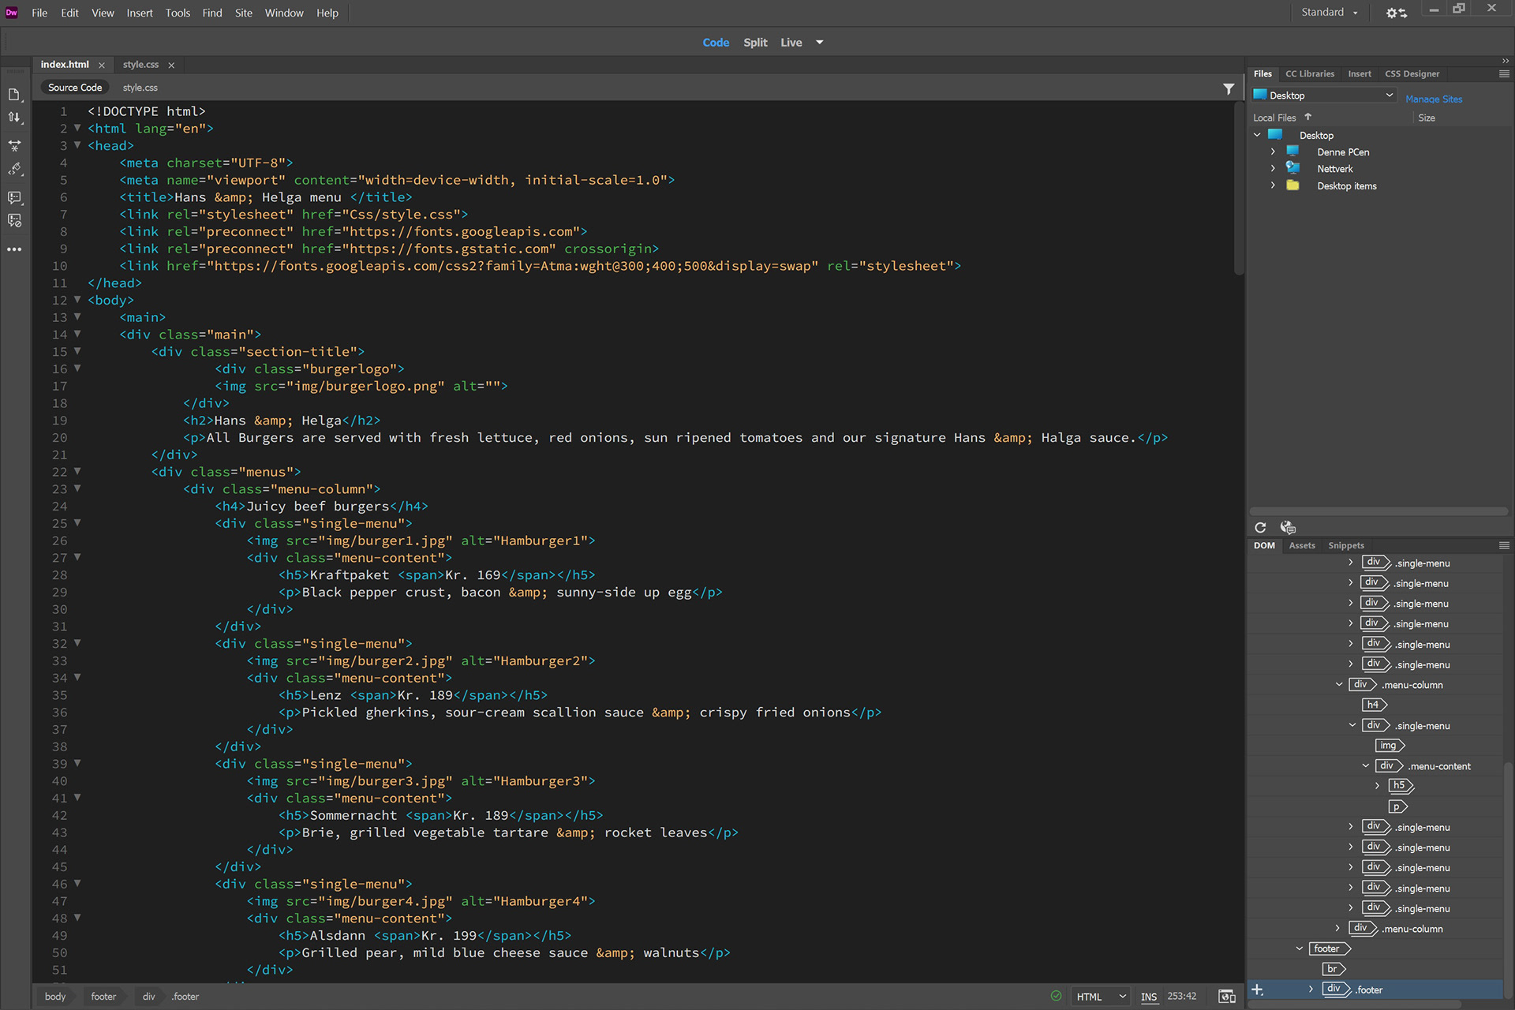This screenshot has height=1010, width=1515.
Task: Click the File Management arrows icon
Action: 14,118
